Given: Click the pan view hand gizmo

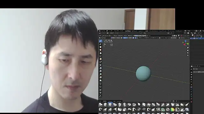Looking at the screenshot, I should (188, 50).
